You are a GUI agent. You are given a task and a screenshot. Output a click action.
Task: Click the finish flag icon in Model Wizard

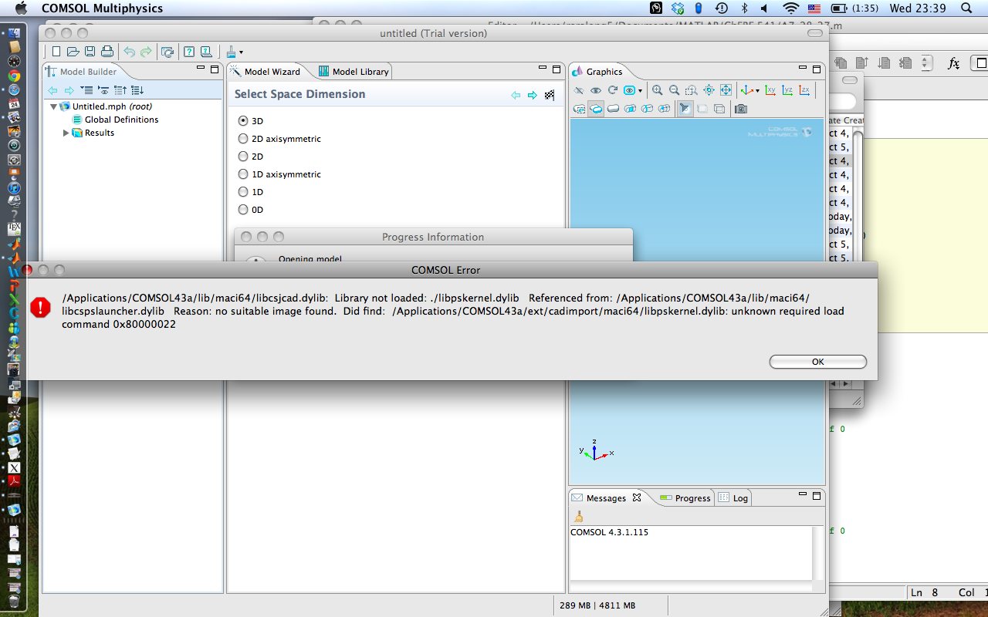550,95
